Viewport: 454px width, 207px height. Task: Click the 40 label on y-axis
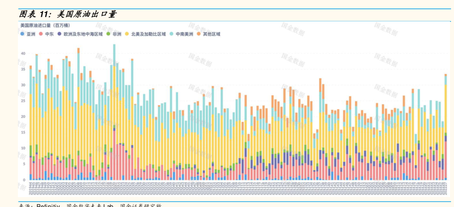click(22, 53)
